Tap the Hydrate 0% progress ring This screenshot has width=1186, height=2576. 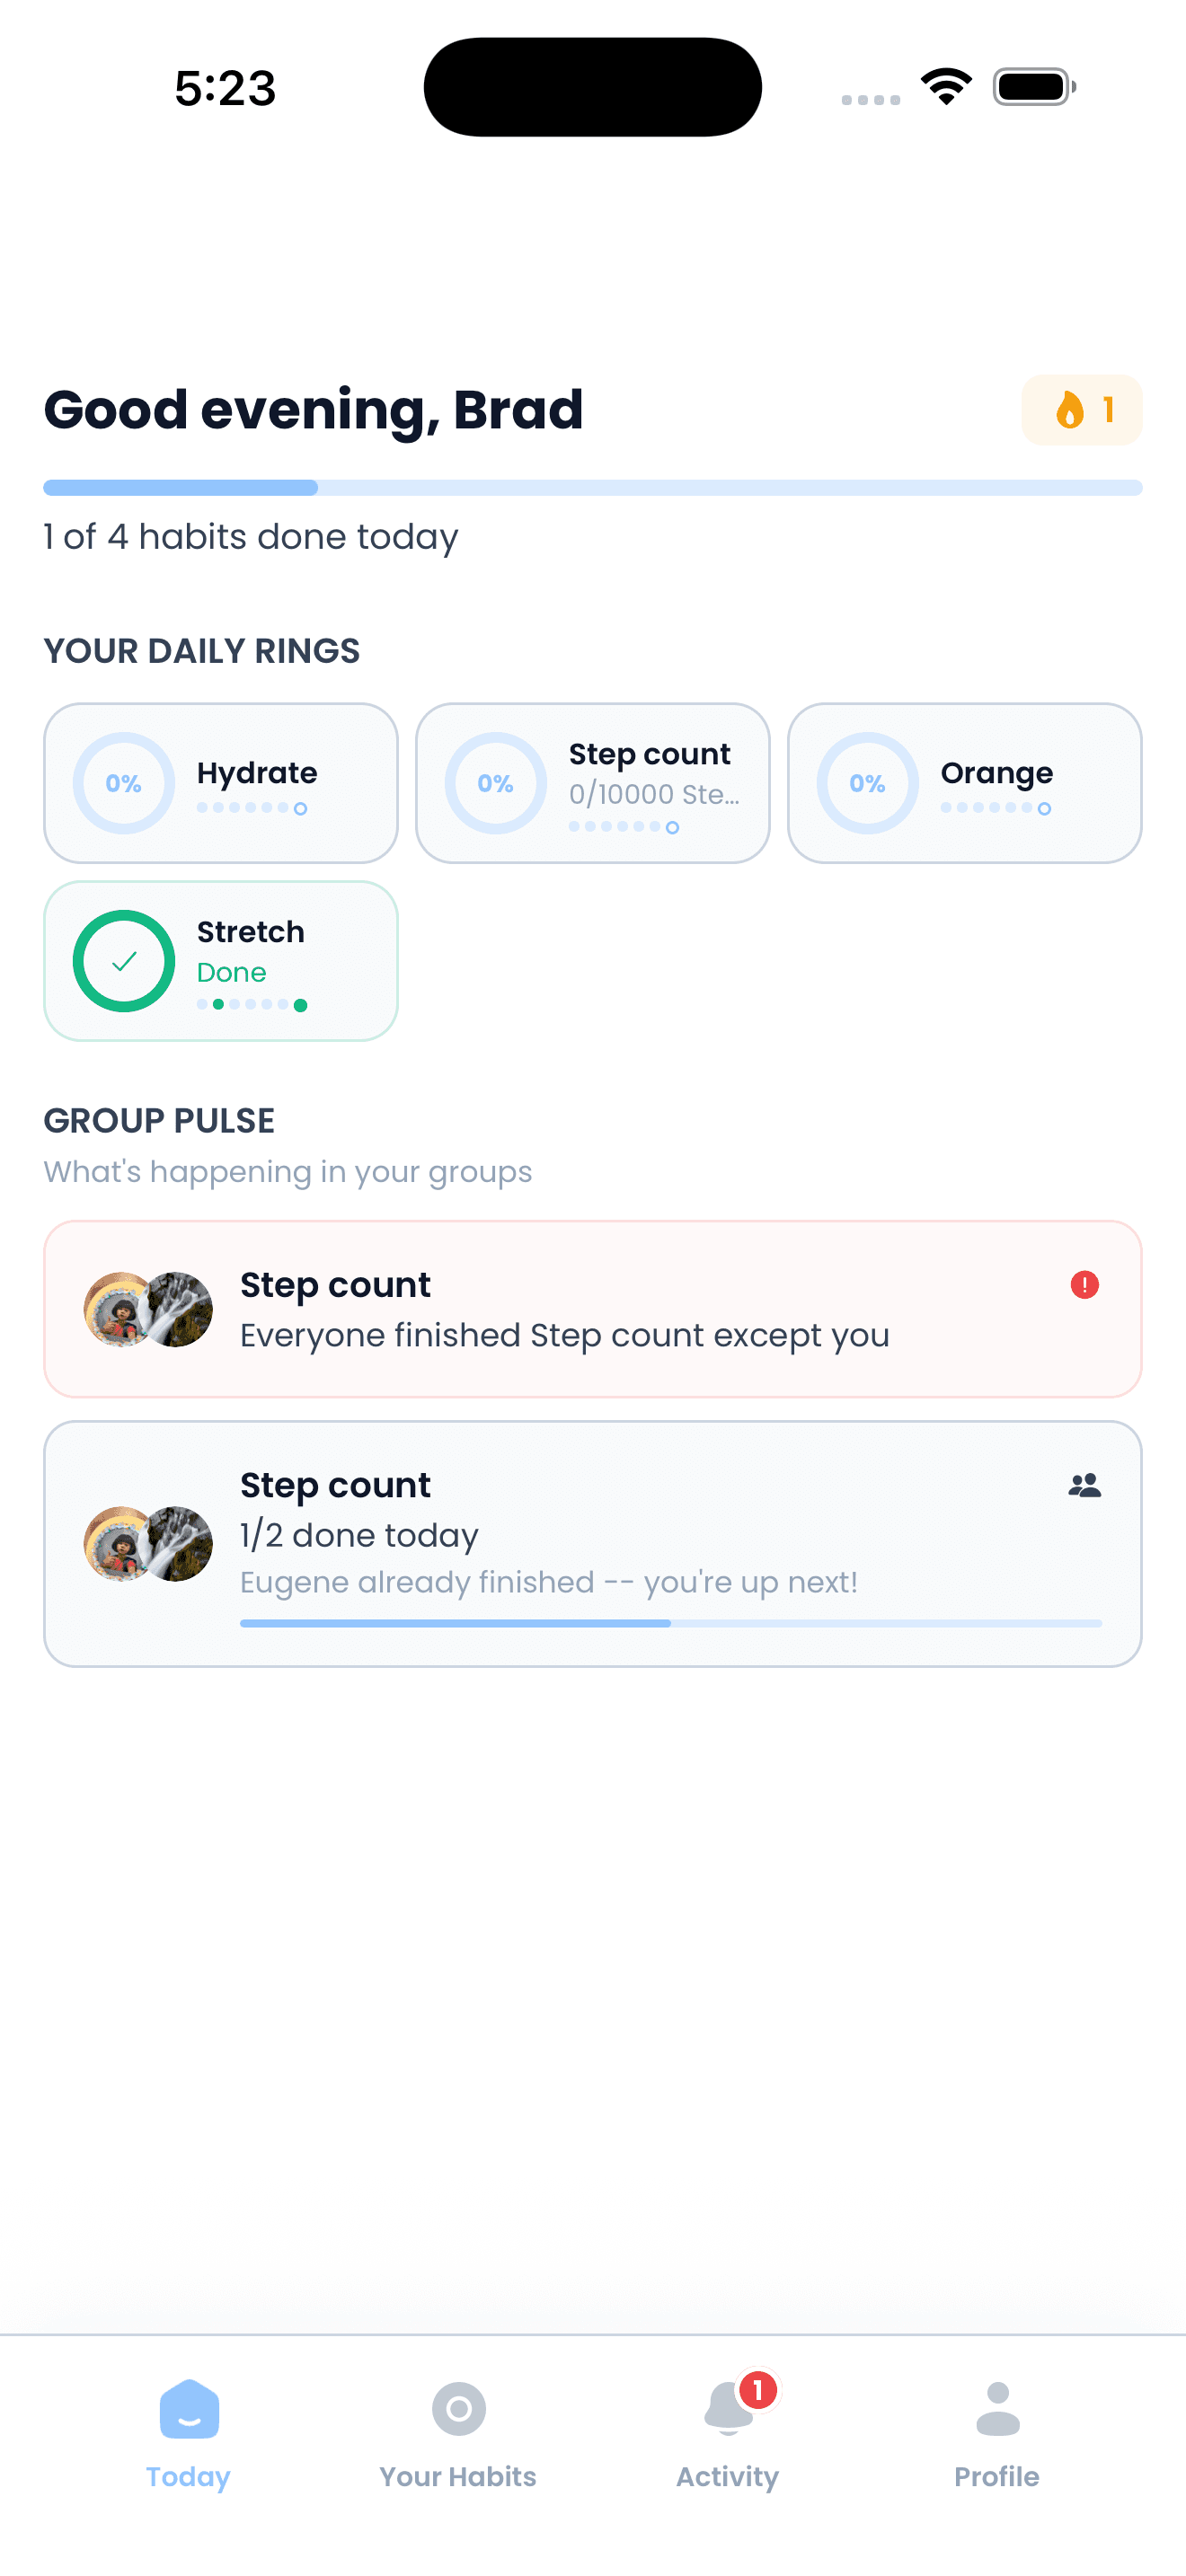(124, 783)
